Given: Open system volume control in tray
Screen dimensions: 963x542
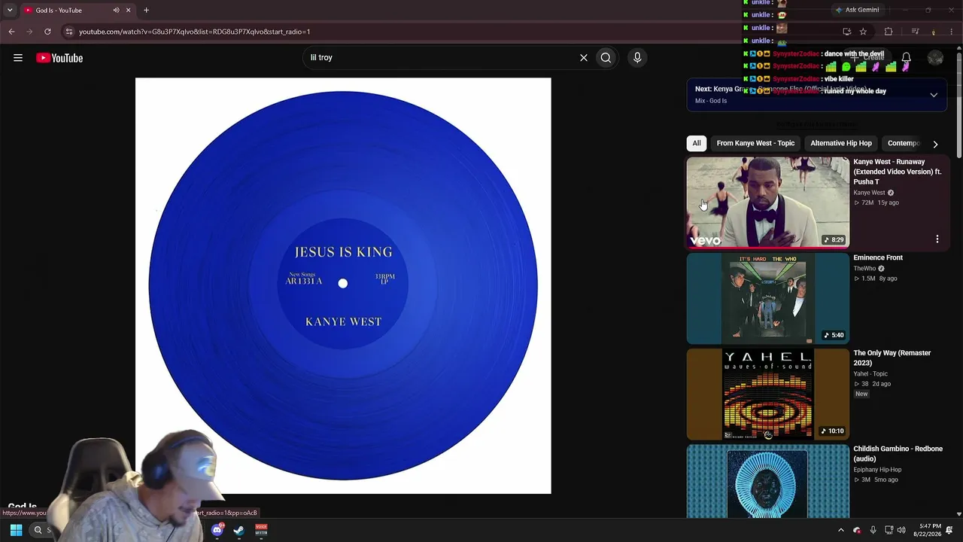Looking at the screenshot, I should coord(901,530).
